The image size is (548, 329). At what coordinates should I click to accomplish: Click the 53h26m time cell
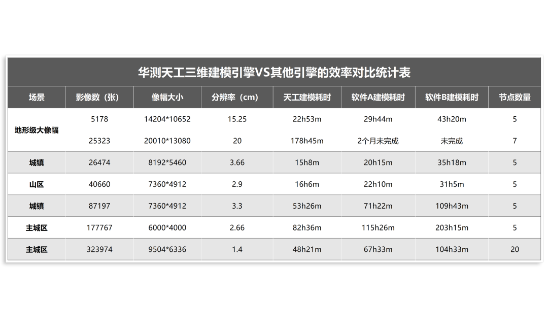(x=307, y=206)
